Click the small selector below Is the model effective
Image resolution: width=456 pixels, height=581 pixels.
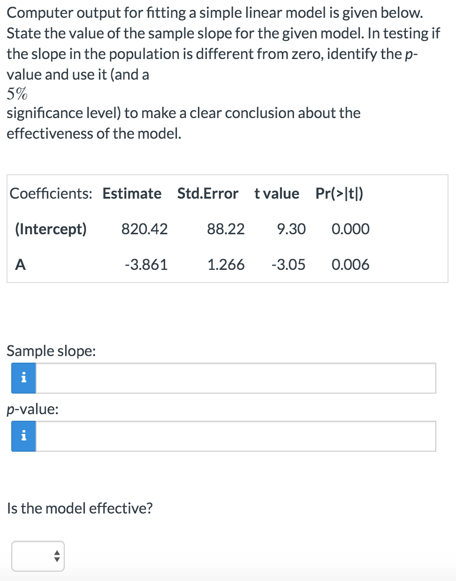click(38, 556)
